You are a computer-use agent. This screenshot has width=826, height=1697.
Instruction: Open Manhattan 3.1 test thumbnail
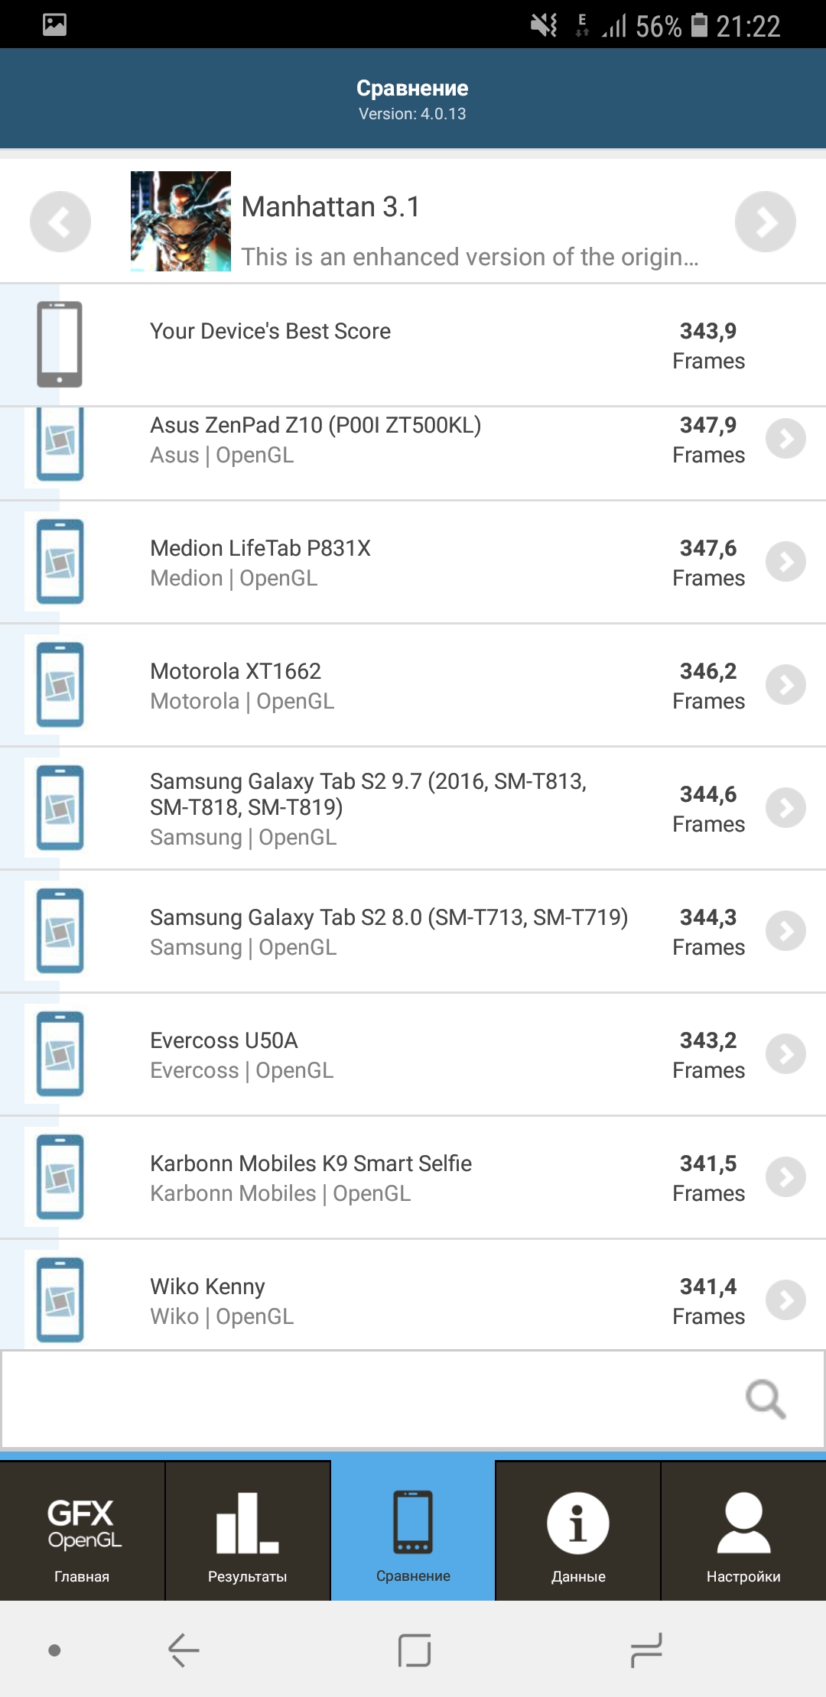point(180,222)
